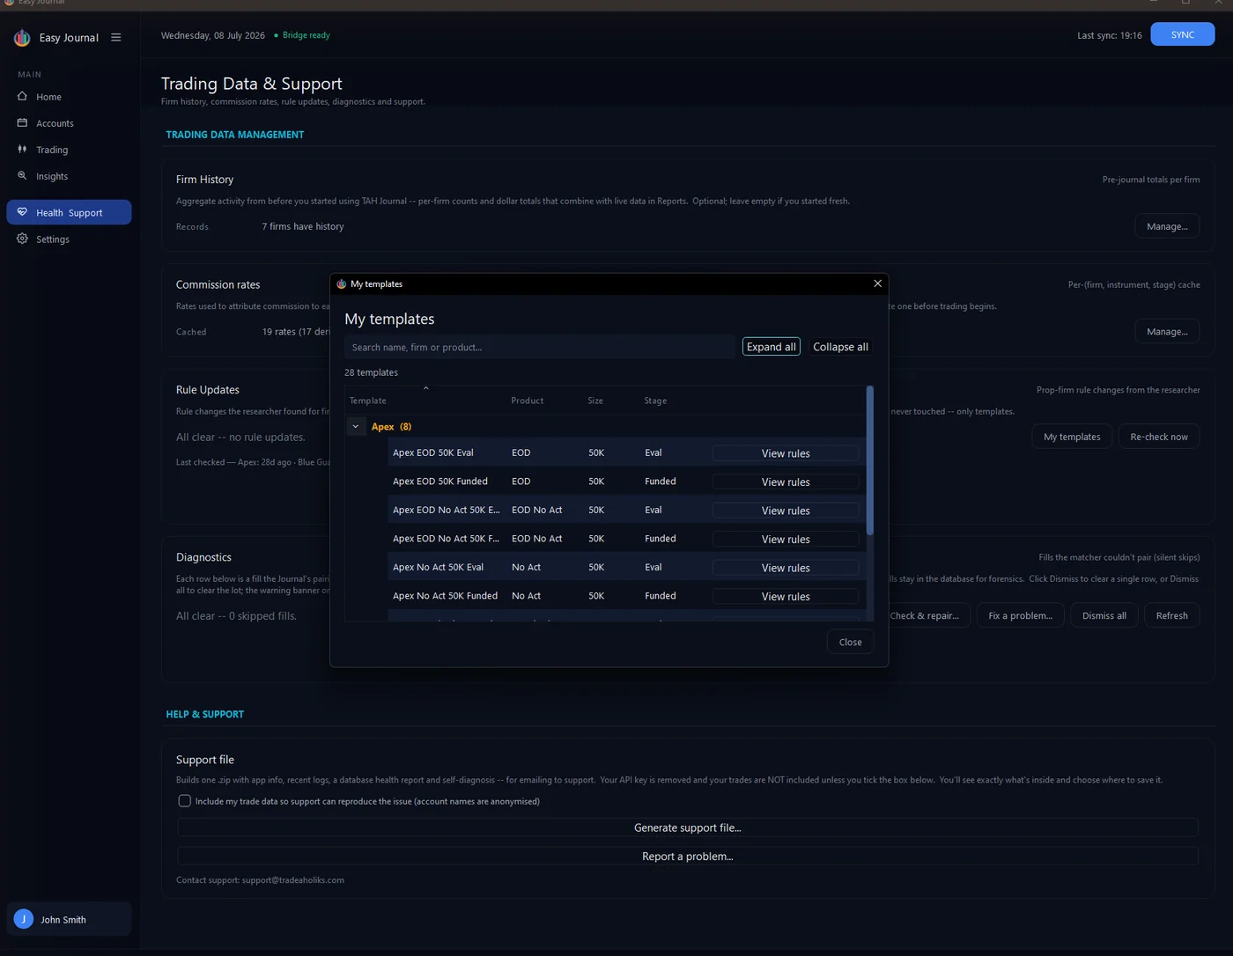Viewport: 1233px width, 956px height.
Task: Collapse the Apex group chevron
Action: tap(356, 427)
